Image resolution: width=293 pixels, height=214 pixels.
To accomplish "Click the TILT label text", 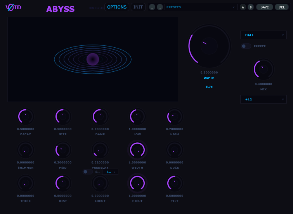I will pyautogui.click(x=175, y=201).
